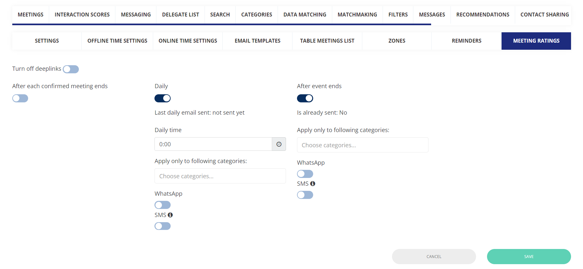Open Table Meetings List sub-tab

(327, 41)
